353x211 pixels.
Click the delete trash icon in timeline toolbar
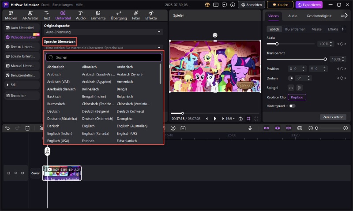[x=27, y=128]
